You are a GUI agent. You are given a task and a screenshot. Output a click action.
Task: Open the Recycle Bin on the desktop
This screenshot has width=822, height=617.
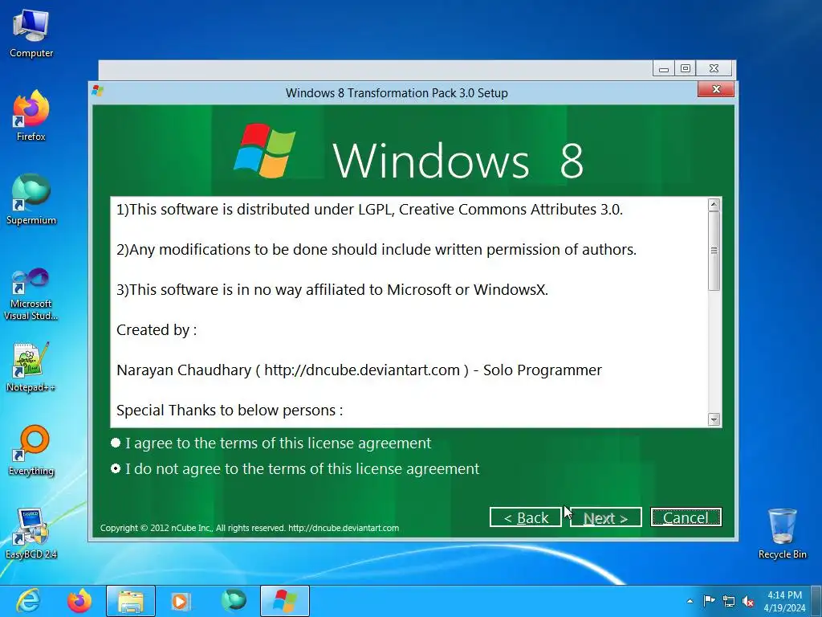coord(782,533)
